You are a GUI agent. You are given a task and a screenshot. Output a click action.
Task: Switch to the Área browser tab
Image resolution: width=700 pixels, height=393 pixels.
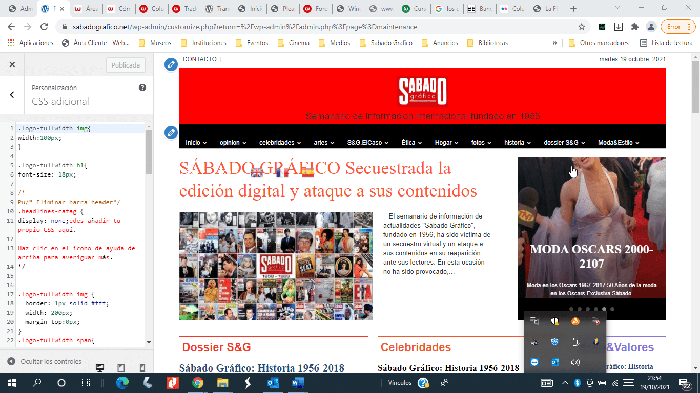point(86,9)
